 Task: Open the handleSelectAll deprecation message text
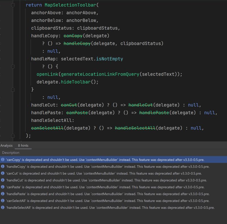click(108, 208)
